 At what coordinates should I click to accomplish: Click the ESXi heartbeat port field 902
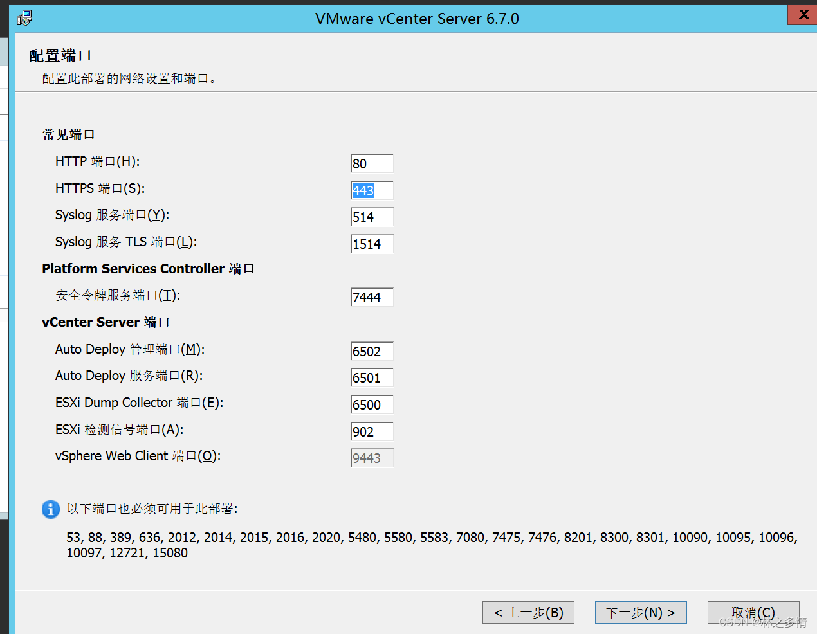coord(372,431)
